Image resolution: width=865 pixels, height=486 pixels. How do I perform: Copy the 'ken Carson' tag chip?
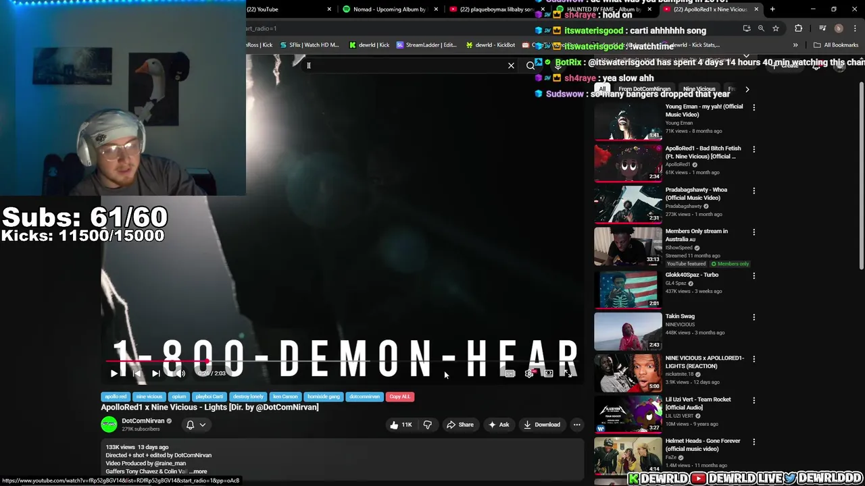point(285,396)
